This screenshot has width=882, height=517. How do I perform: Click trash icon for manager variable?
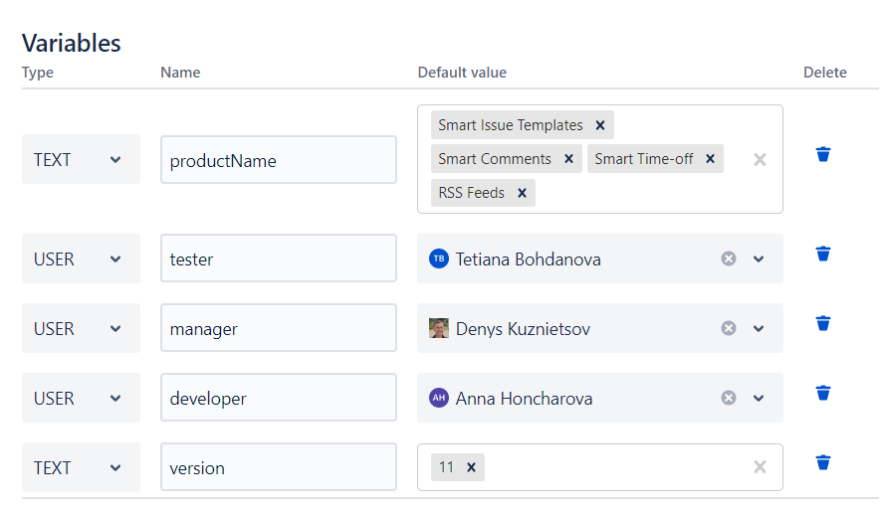822,323
